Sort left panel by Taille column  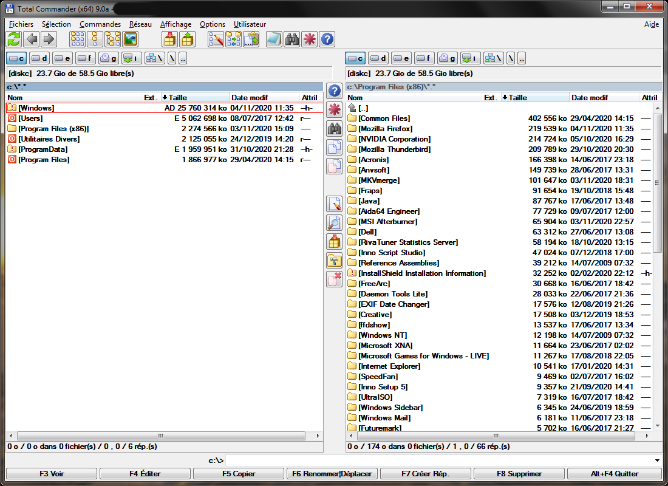195,98
